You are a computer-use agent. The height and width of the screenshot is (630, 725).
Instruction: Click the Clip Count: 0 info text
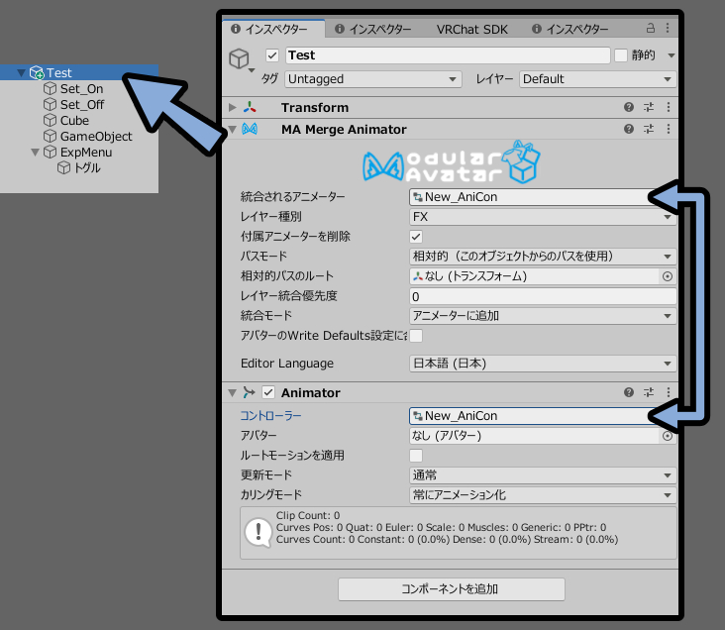pyautogui.click(x=308, y=515)
